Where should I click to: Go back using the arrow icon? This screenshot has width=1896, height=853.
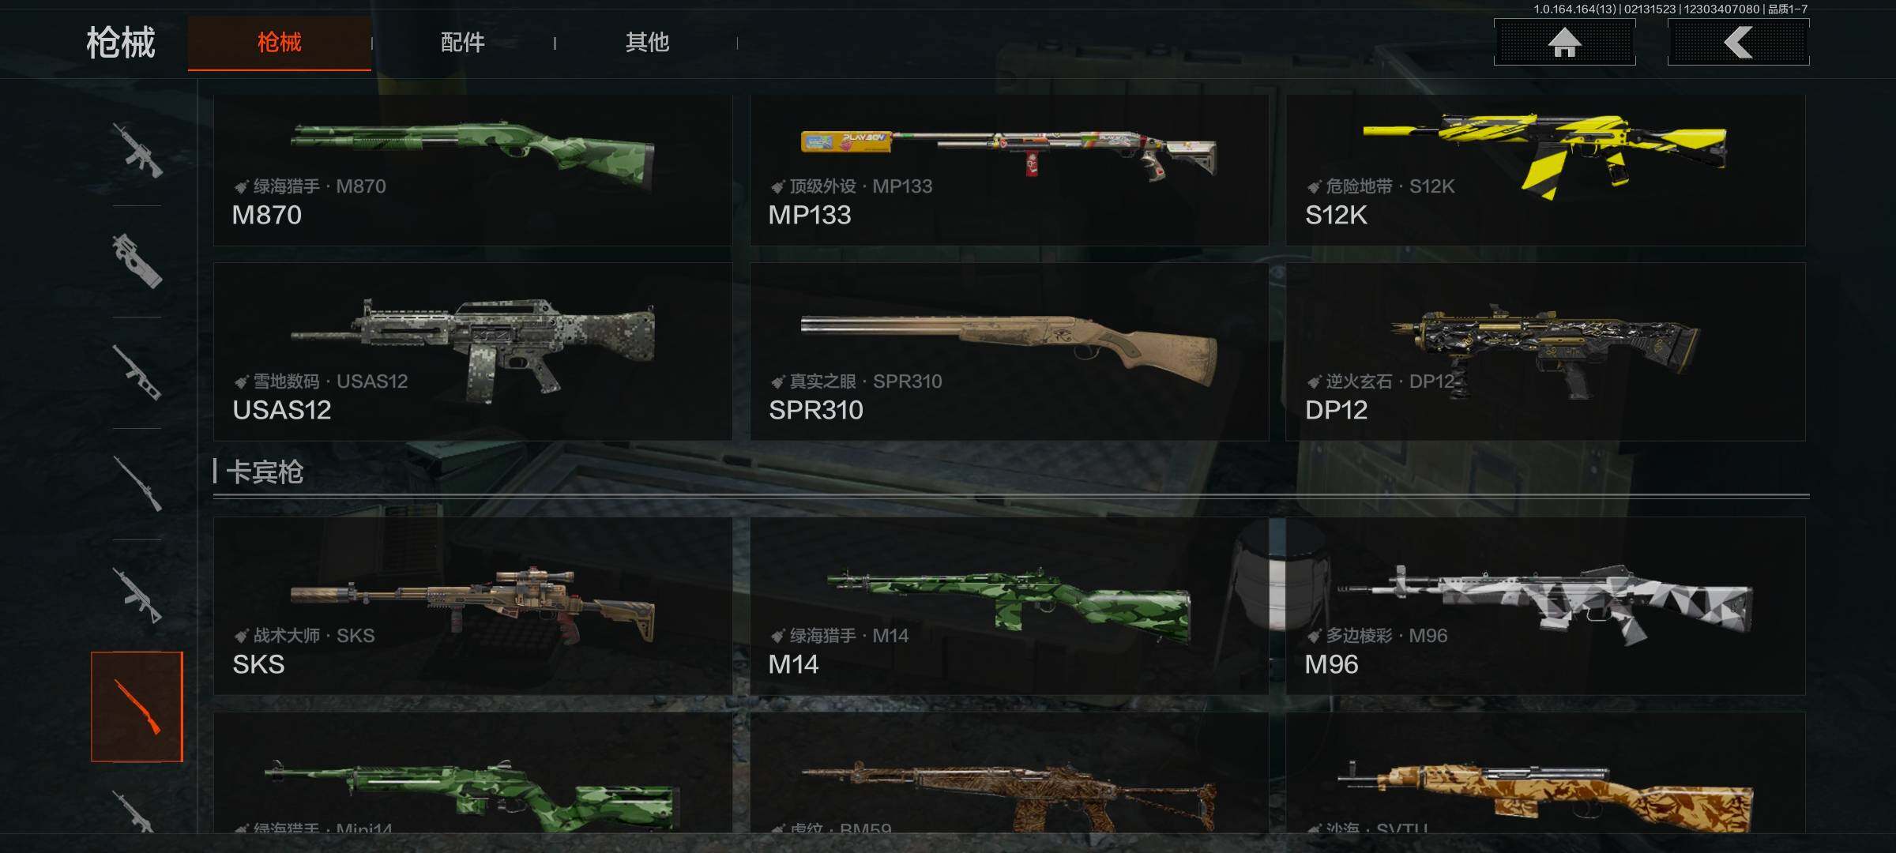1738,42
